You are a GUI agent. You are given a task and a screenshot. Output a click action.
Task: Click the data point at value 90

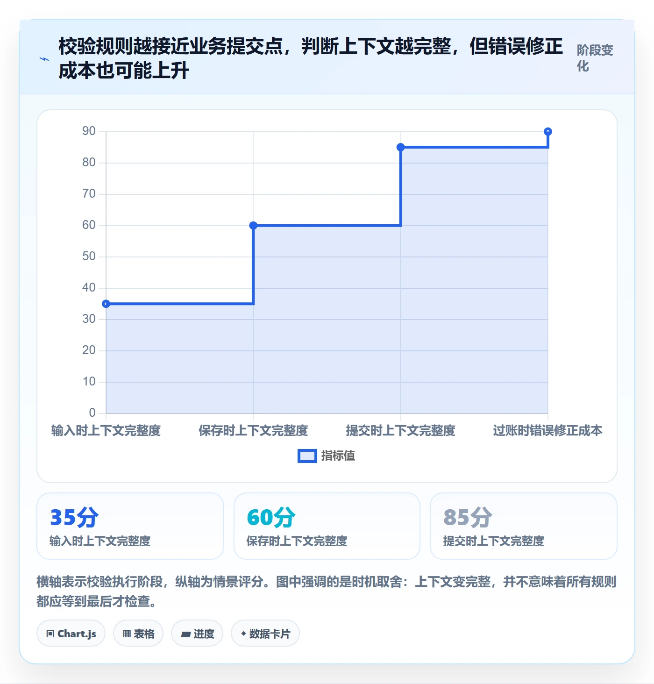click(548, 132)
